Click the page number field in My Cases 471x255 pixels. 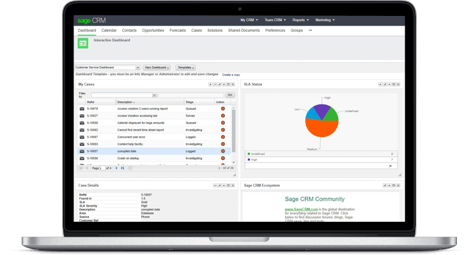click(x=103, y=168)
